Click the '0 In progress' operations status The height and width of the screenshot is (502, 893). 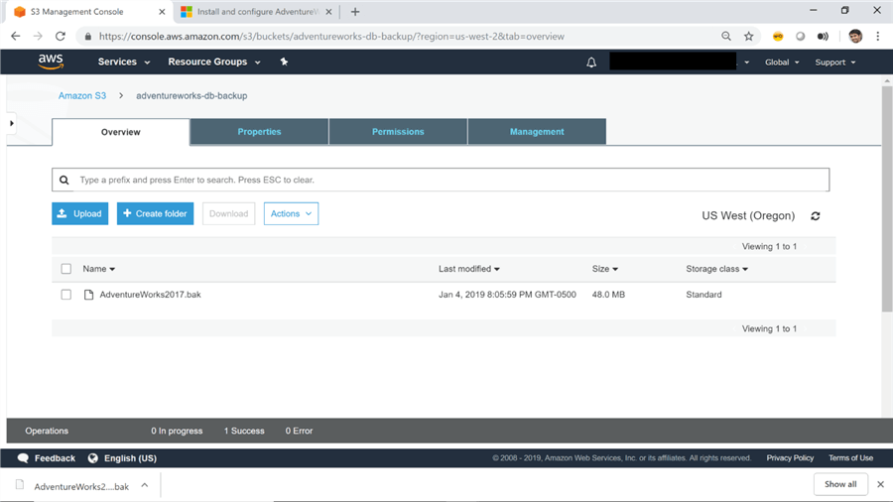177,431
